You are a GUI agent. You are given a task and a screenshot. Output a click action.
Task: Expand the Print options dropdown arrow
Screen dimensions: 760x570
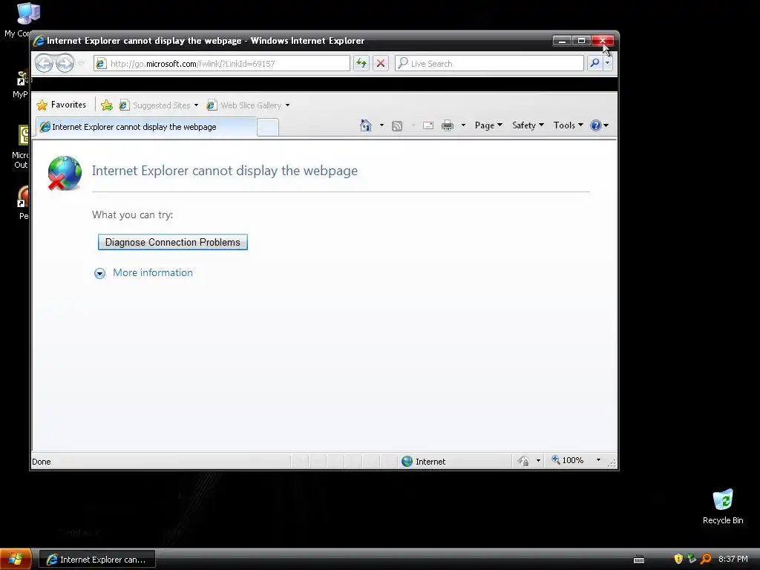click(x=463, y=125)
